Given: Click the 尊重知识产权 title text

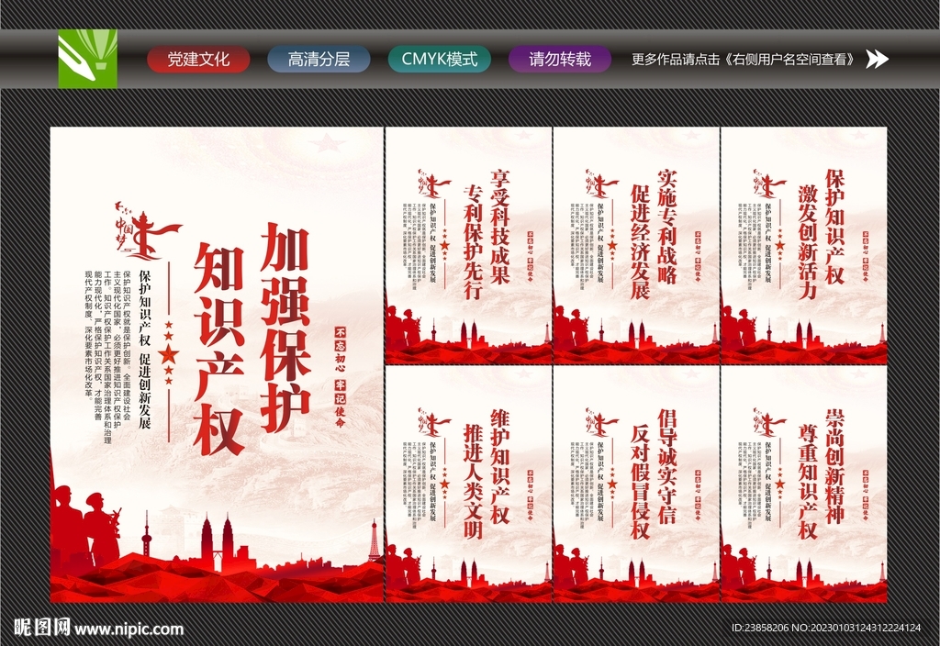Looking at the screenshot, I should (x=808, y=483).
